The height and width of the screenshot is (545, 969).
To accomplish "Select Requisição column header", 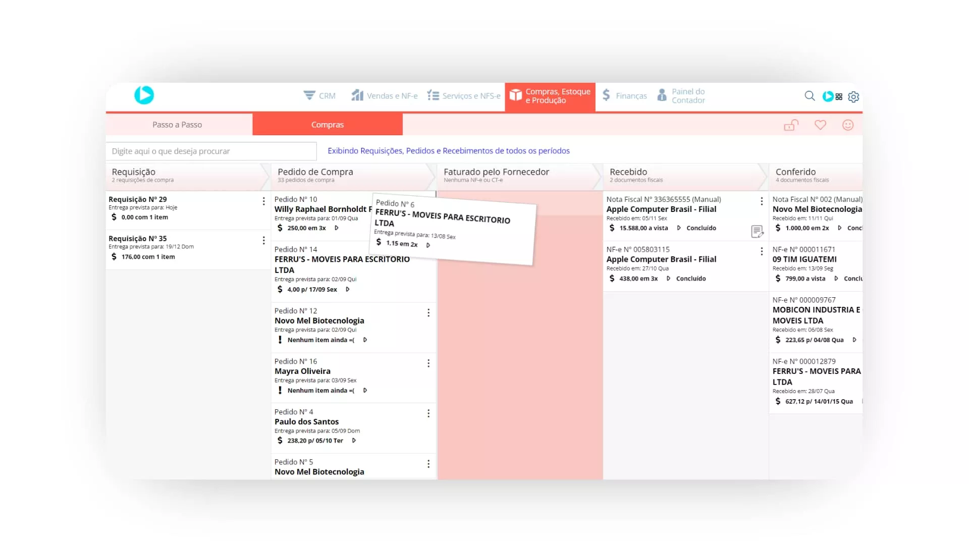I will 188,176.
